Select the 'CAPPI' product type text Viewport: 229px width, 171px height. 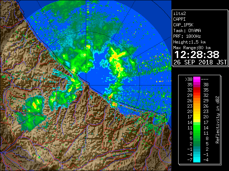coord(179,19)
